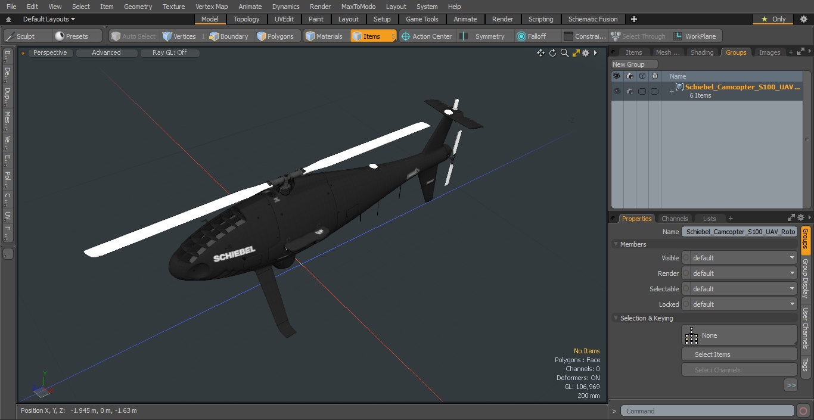Toggle locked checkbox for Schiebel_Camcopter group
The height and width of the screenshot is (420, 814).
pyautogui.click(x=655, y=91)
